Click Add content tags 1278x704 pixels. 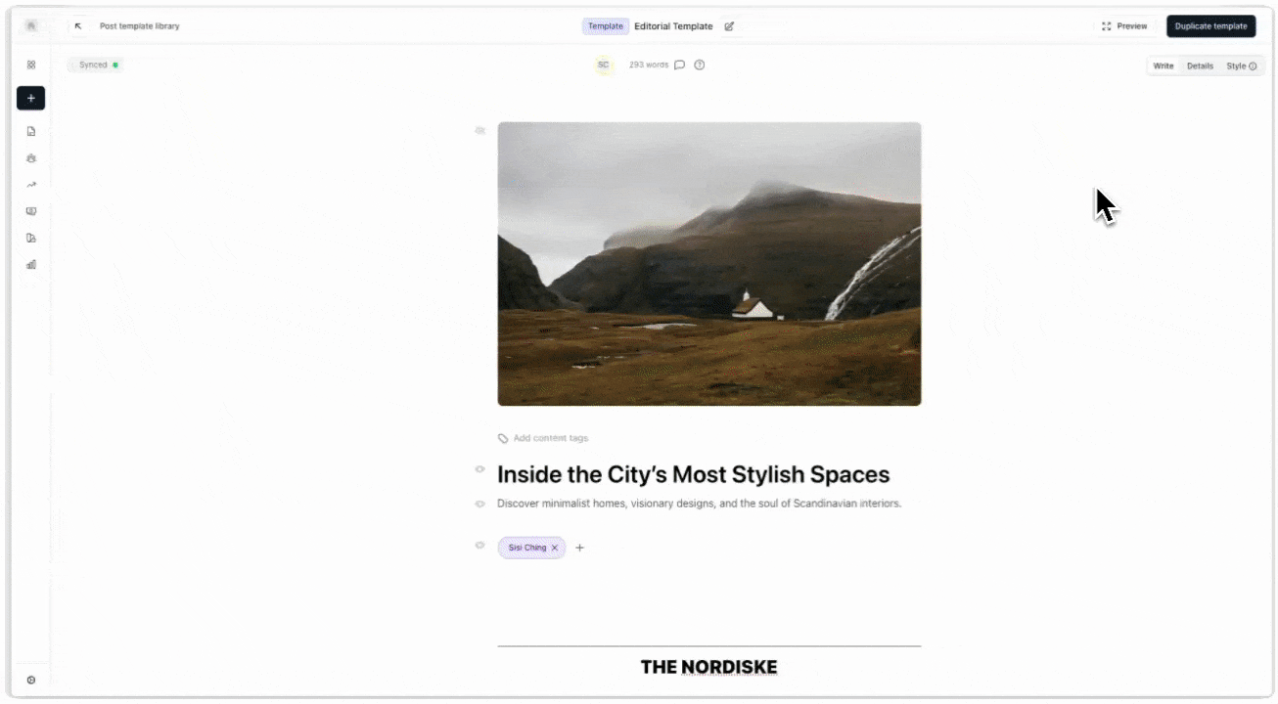point(551,438)
